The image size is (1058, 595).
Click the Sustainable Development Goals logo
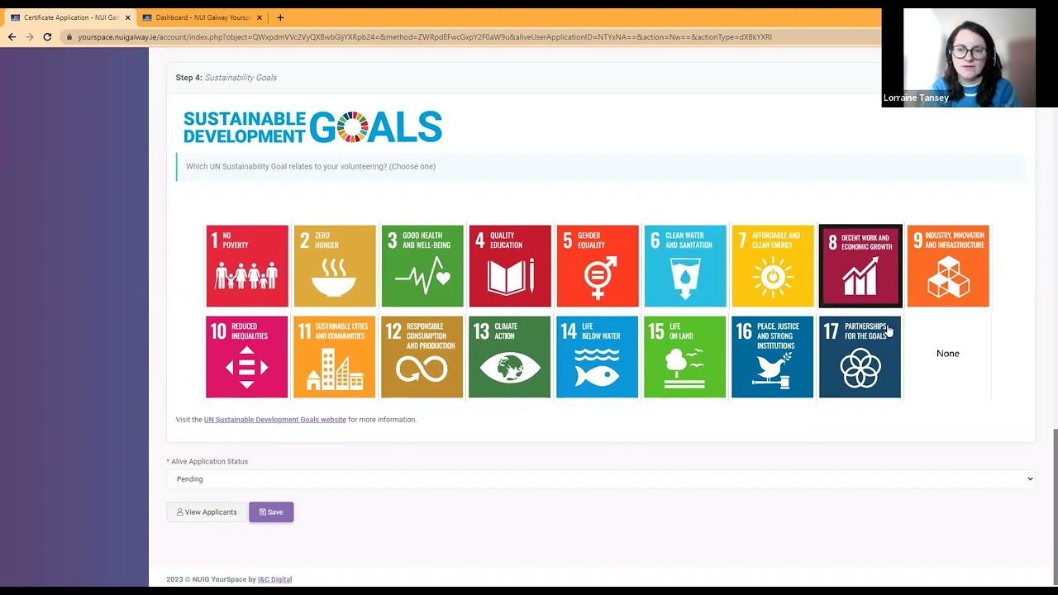(x=312, y=128)
